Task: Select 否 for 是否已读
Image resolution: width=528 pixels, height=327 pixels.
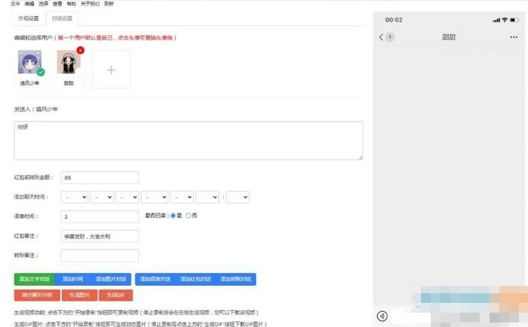Action: click(188, 216)
